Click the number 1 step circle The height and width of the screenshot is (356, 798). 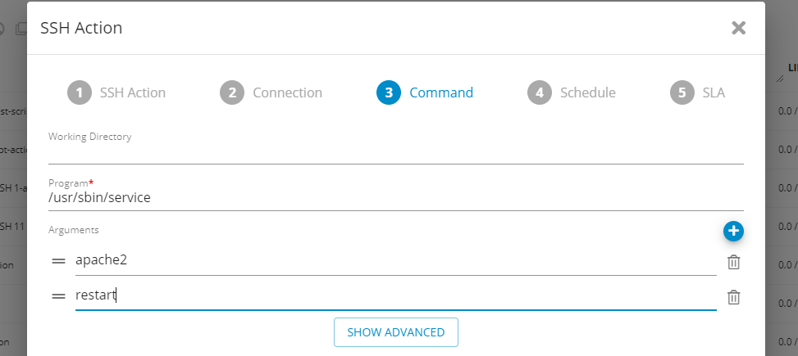[79, 92]
